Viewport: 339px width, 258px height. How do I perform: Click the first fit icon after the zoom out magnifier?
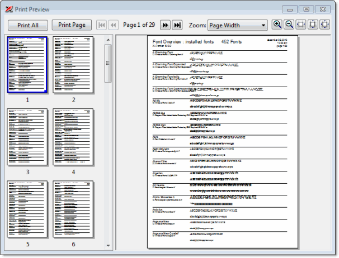[301, 25]
